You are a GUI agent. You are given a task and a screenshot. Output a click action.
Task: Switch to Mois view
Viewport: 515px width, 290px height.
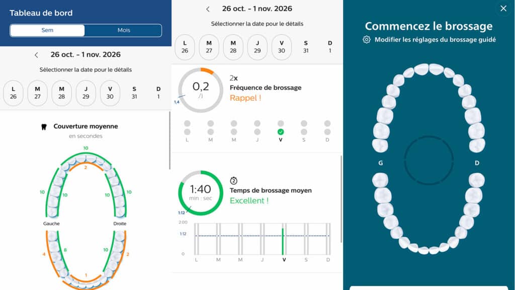[x=124, y=30]
